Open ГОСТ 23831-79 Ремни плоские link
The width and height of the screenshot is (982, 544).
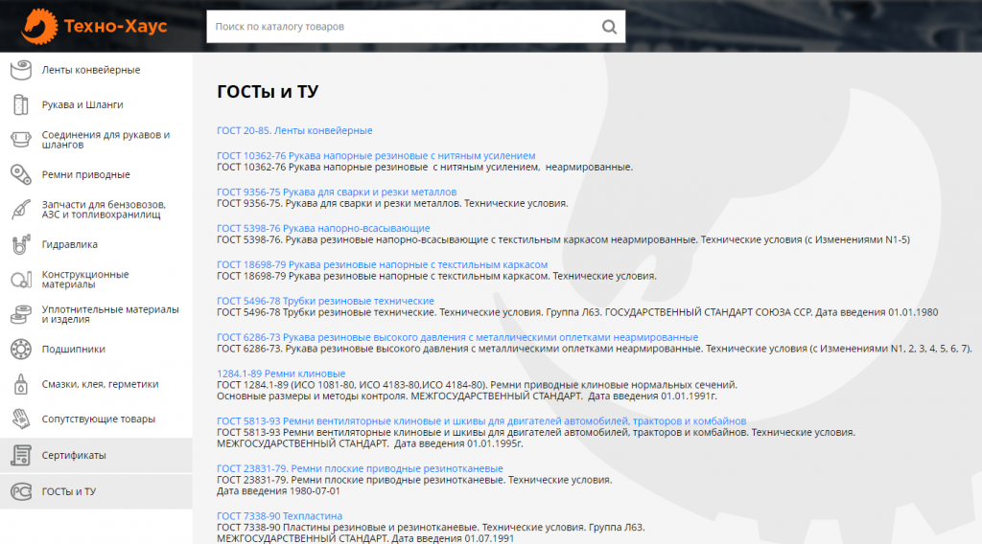tap(360, 468)
